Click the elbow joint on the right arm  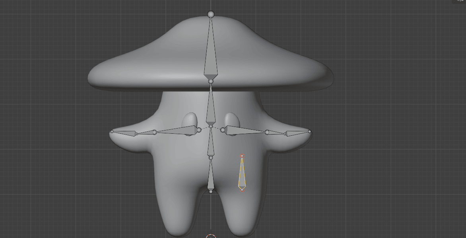pos(267,132)
